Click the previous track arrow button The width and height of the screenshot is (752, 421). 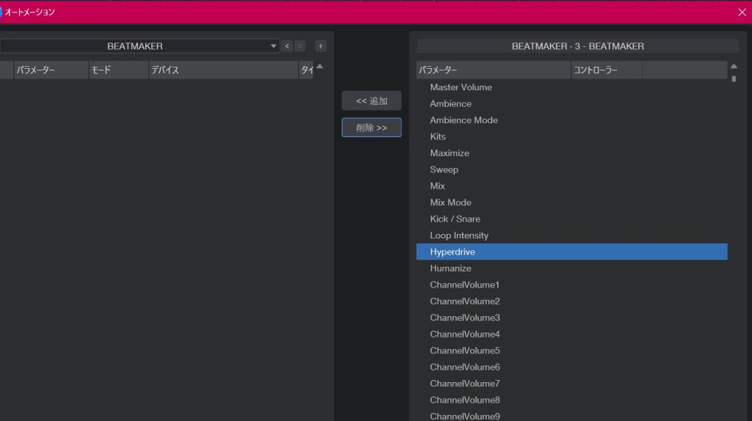[287, 46]
